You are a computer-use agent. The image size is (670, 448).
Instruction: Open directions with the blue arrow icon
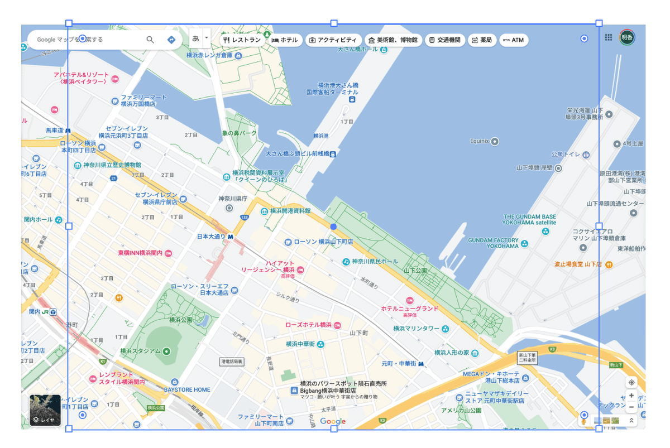pos(171,40)
